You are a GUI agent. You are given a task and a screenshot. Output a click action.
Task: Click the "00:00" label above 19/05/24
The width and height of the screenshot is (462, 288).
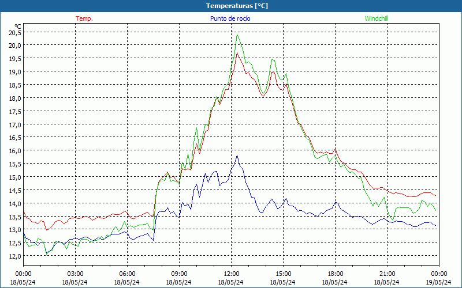(x=439, y=274)
